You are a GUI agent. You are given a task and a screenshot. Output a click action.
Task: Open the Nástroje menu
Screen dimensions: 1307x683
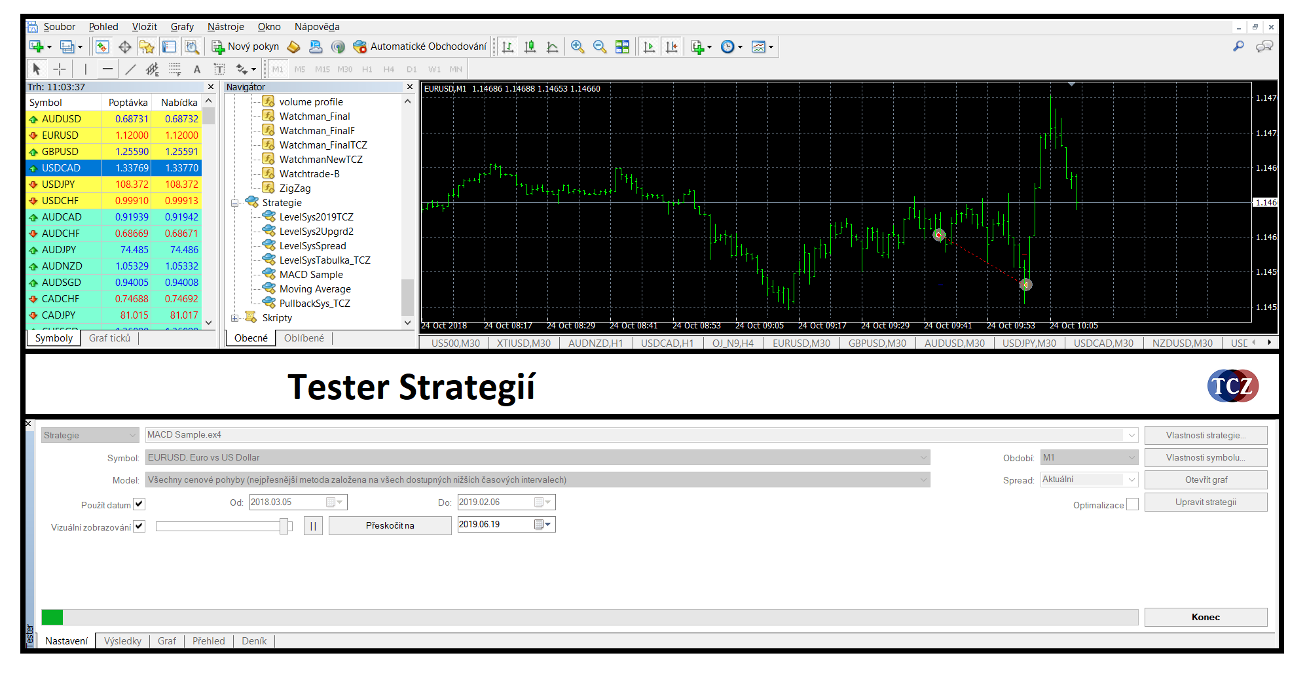[x=225, y=27]
